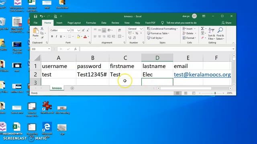Click the Print Preview icon in quick access toolbar
257x144 pixels.
pyautogui.click(x=55, y=16)
